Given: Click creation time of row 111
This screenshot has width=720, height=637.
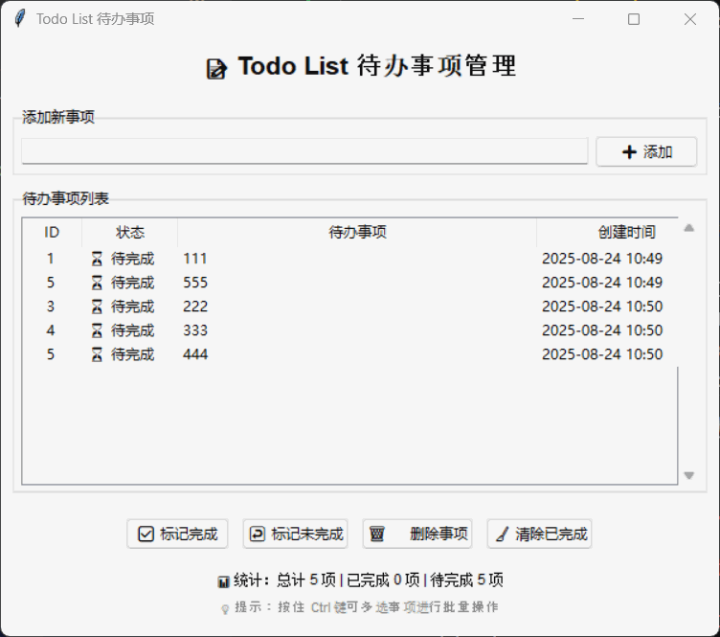Looking at the screenshot, I should pos(602,259).
